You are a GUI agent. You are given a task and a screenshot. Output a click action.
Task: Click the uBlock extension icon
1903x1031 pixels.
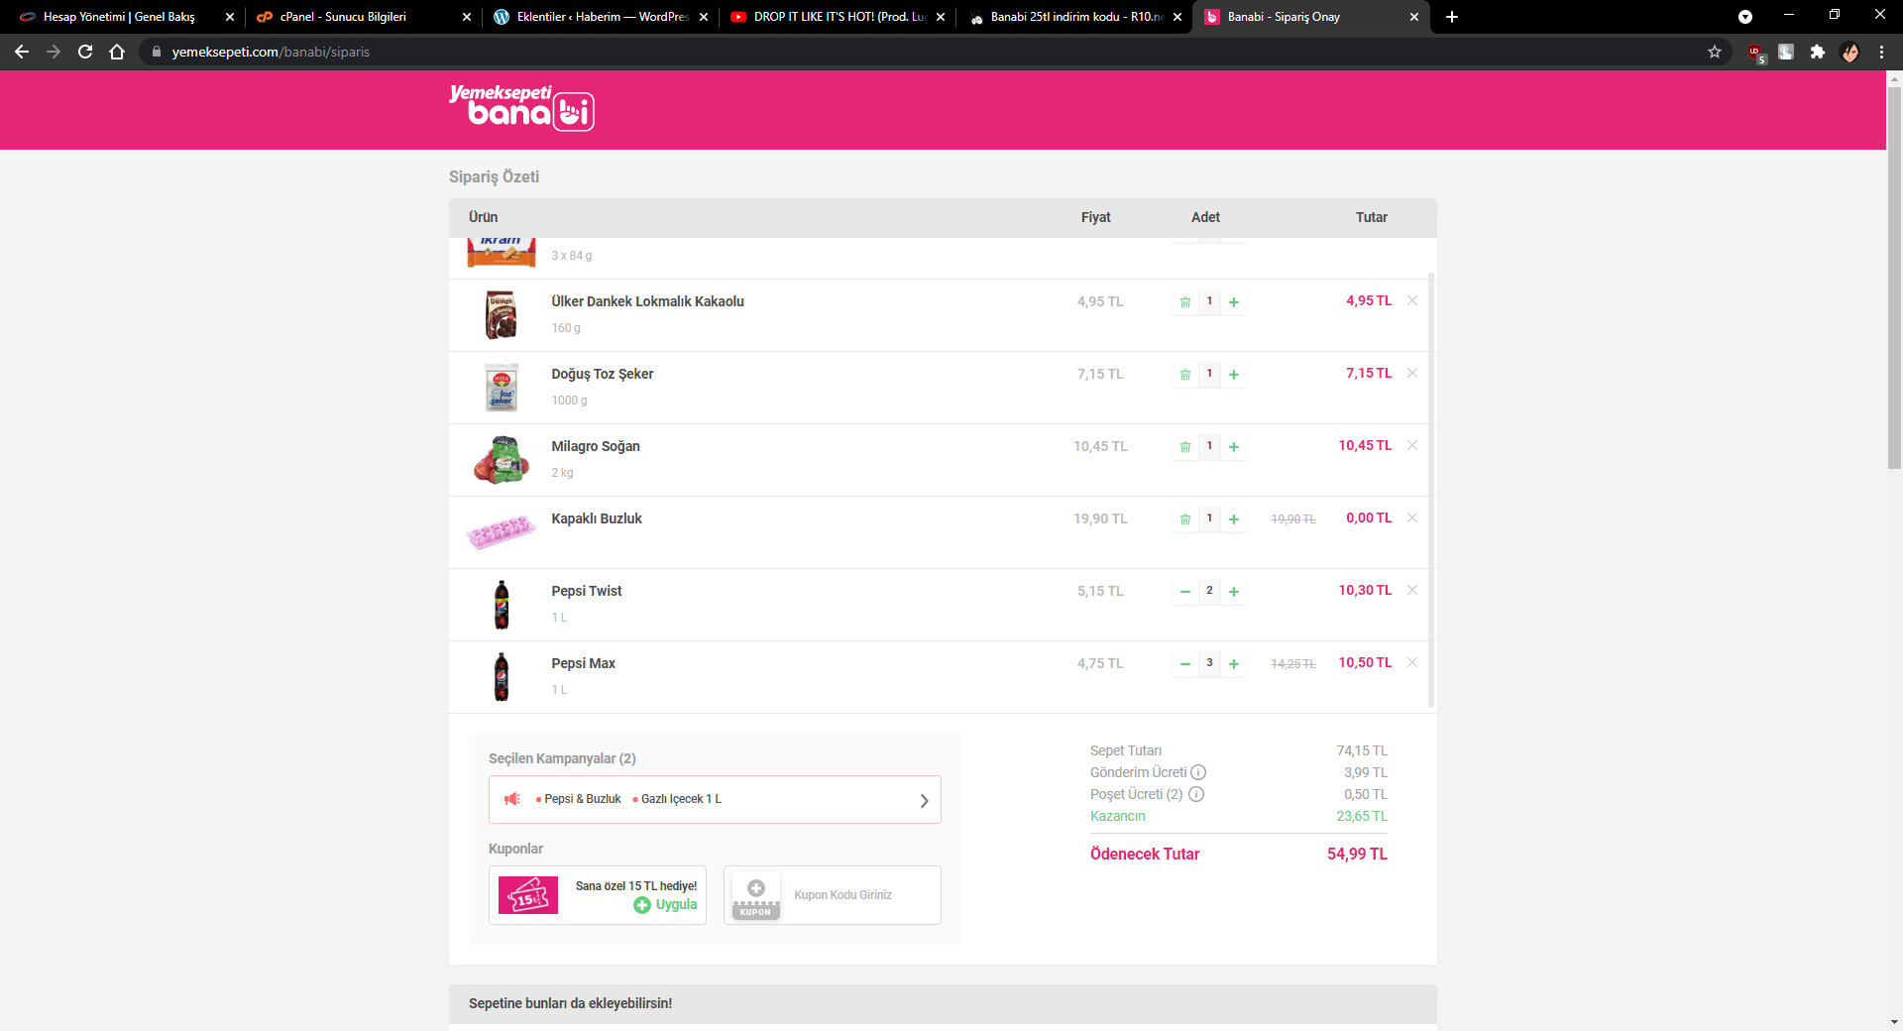[1755, 53]
